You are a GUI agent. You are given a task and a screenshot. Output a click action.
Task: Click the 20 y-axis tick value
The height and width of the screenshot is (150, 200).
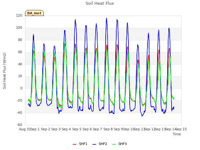click(20, 76)
